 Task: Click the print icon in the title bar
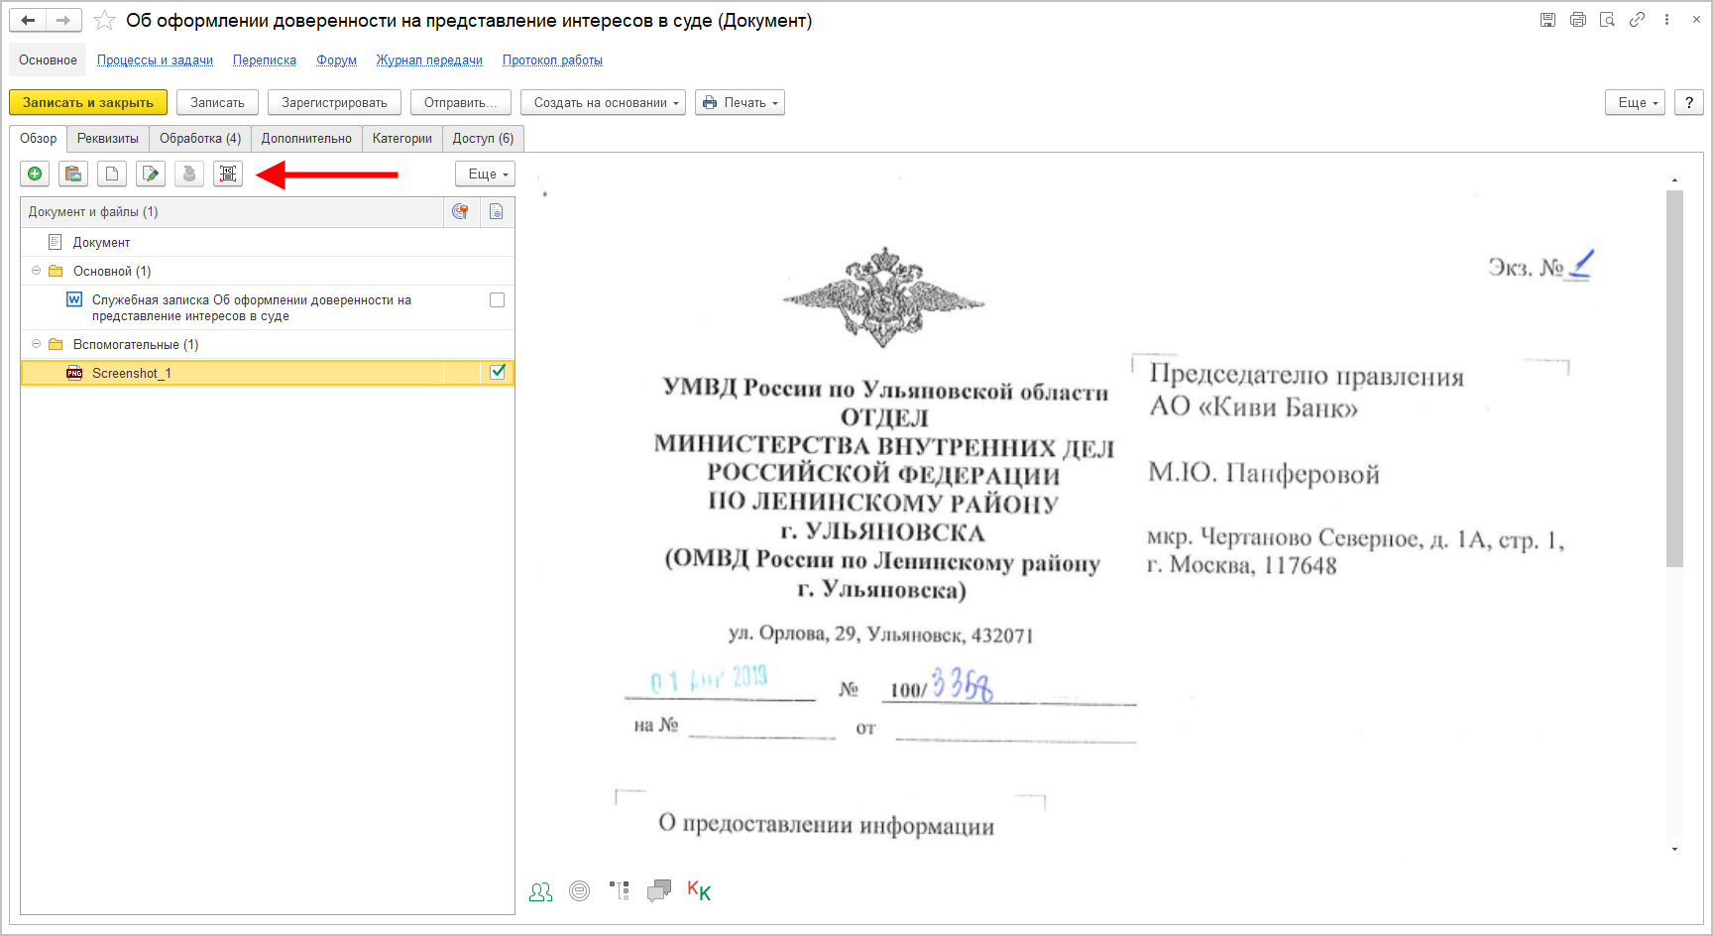1578,20
